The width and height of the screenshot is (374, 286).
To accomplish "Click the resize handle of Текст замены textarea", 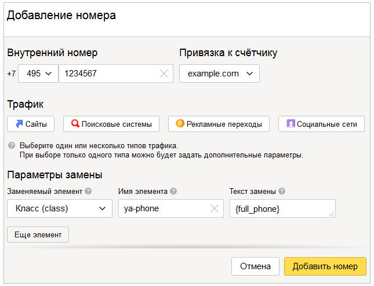I will pos(331,214).
